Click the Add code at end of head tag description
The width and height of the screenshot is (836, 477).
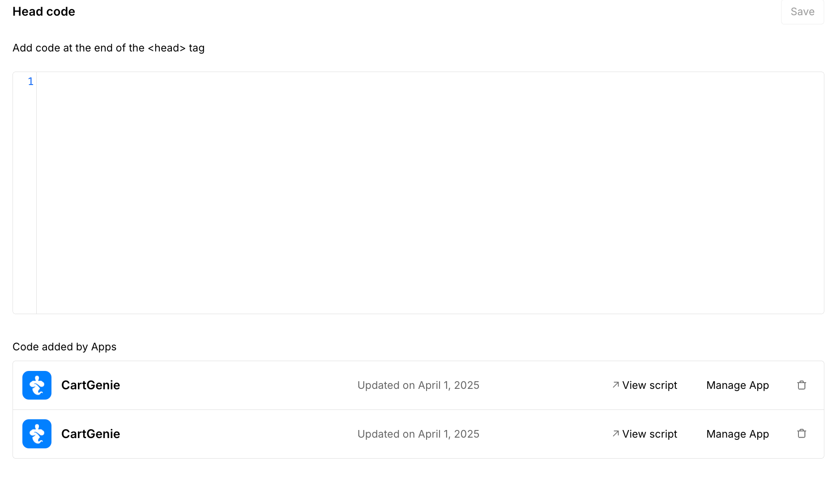pos(108,48)
